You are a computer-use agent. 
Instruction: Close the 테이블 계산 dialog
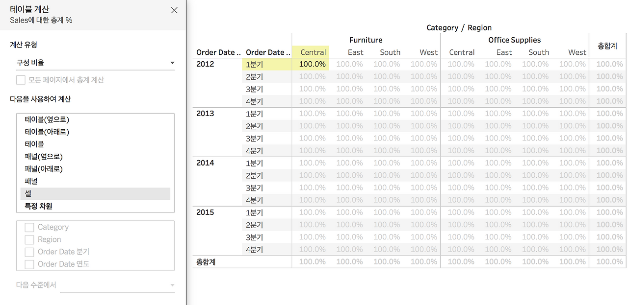[x=174, y=10]
